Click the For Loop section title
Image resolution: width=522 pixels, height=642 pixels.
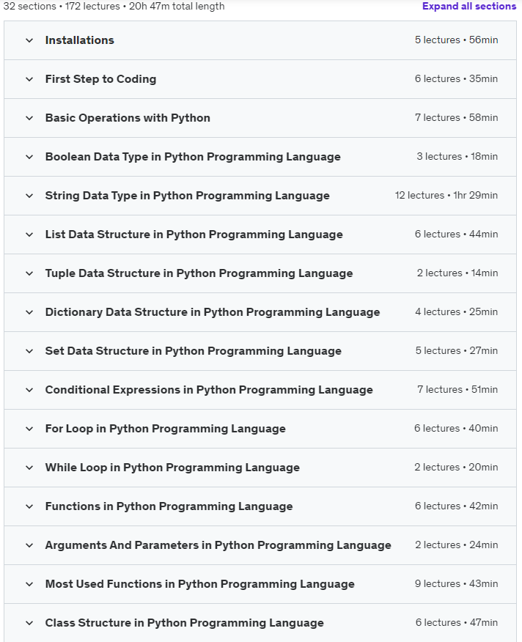point(166,429)
